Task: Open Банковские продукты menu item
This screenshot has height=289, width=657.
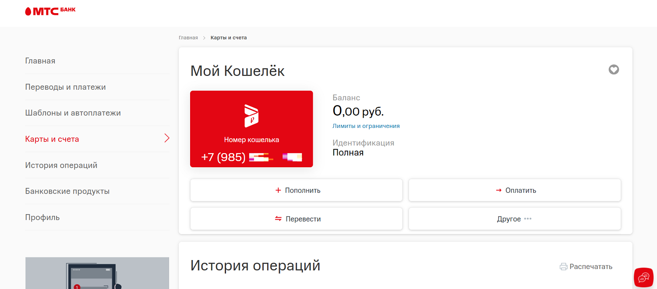Action: [x=67, y=191]
